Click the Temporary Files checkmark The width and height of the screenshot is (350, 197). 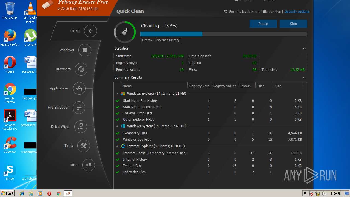[118, 133]
